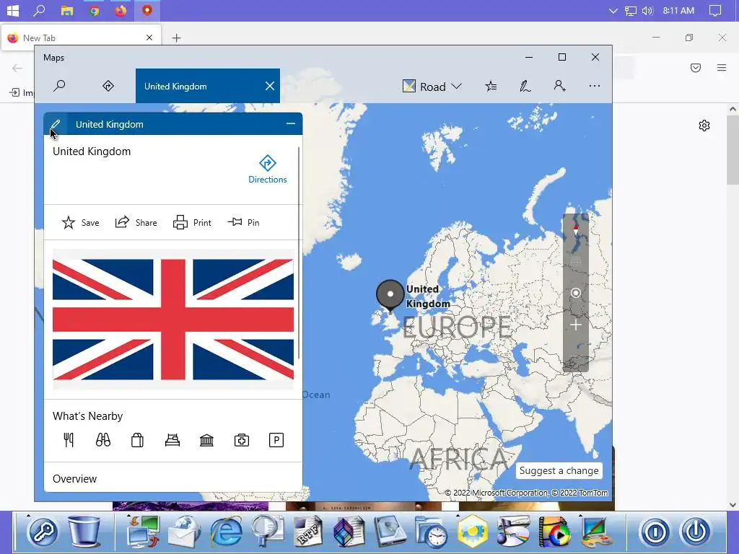Open a new Firefox tab
The height and width of the screenshot is (554, 739).
tap(176, 38)
